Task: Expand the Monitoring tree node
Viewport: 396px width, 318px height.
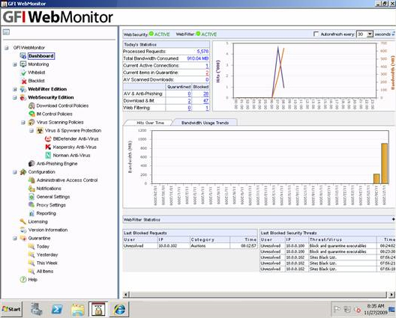Action: (15, 64)
